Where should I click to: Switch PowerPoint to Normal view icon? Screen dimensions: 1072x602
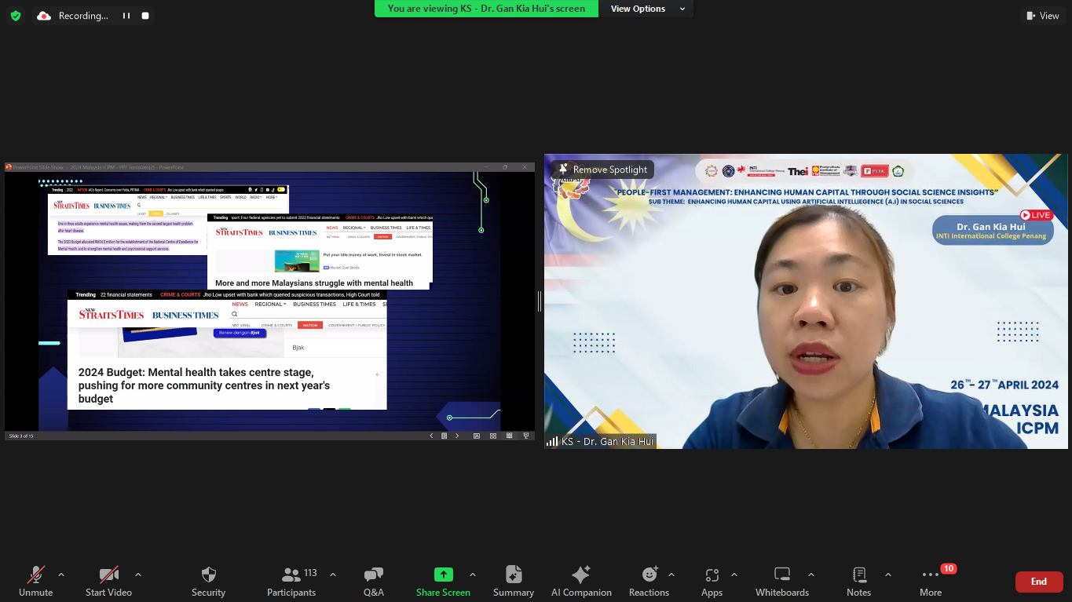coord(477,436)
